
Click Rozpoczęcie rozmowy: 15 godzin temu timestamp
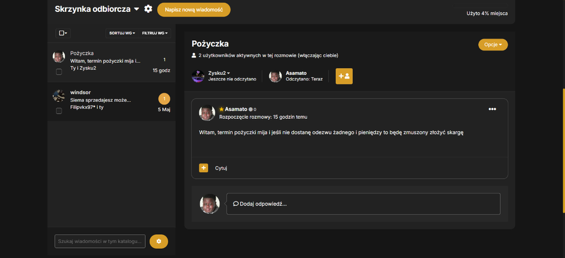(x=263, y=117)
